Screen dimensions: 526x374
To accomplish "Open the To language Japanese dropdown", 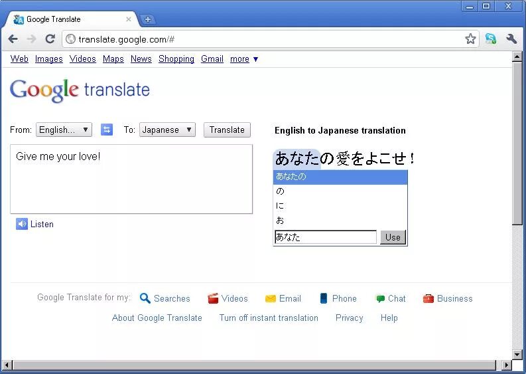I will click(167, 130).
